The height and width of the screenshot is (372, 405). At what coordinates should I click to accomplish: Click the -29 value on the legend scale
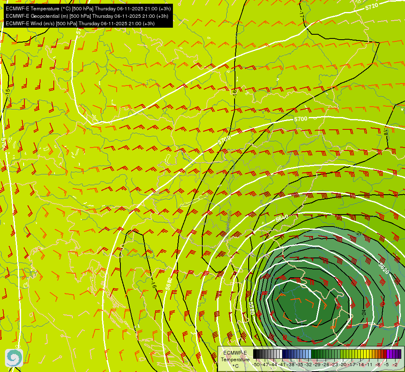317,365
